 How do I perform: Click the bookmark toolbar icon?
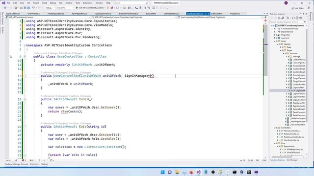tap(154, 8)
